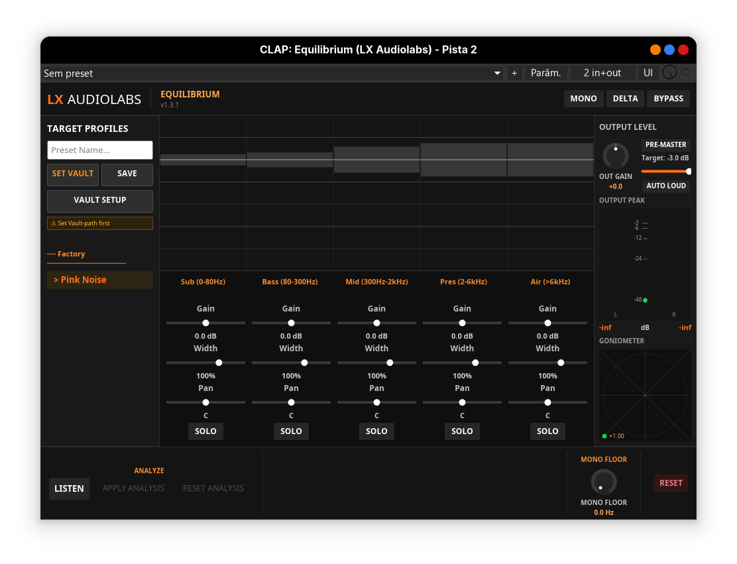Adjust the Air band Gain slider

pos(547,323)
